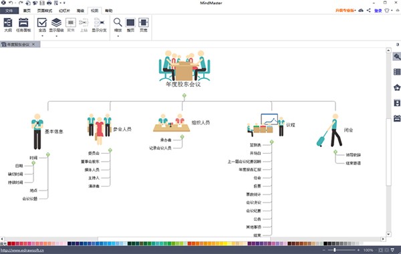Fit to whole page with 整页

click(x=130, y=25)
